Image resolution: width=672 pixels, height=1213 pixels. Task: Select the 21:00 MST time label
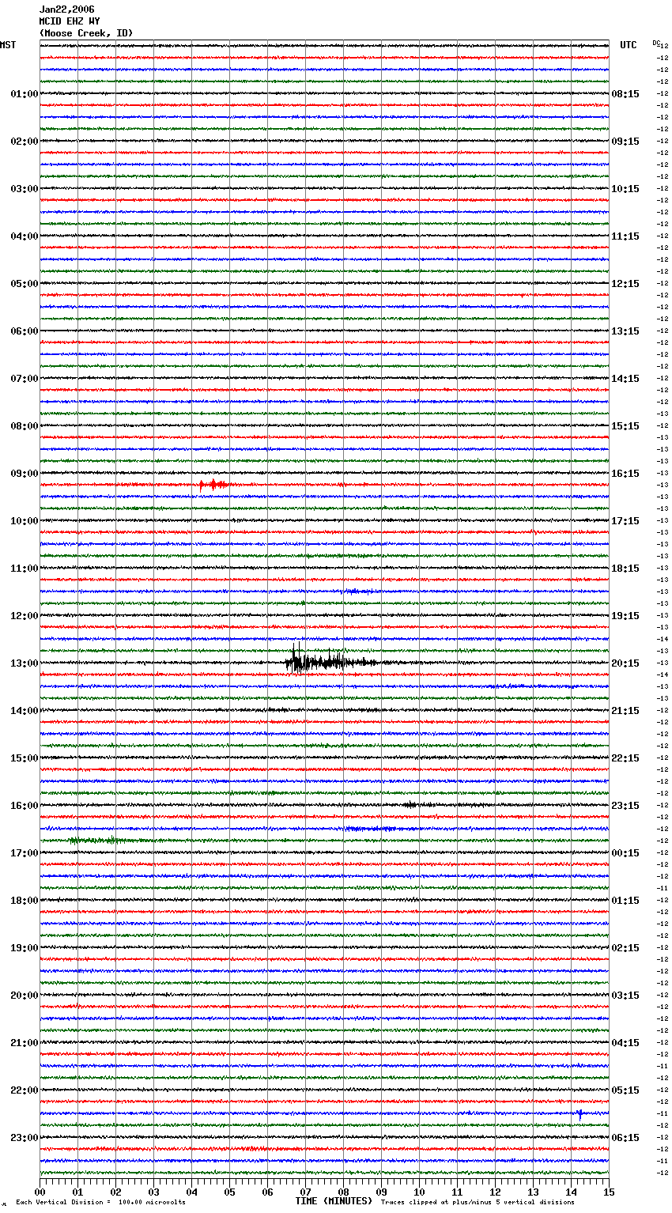[25, 1043]
